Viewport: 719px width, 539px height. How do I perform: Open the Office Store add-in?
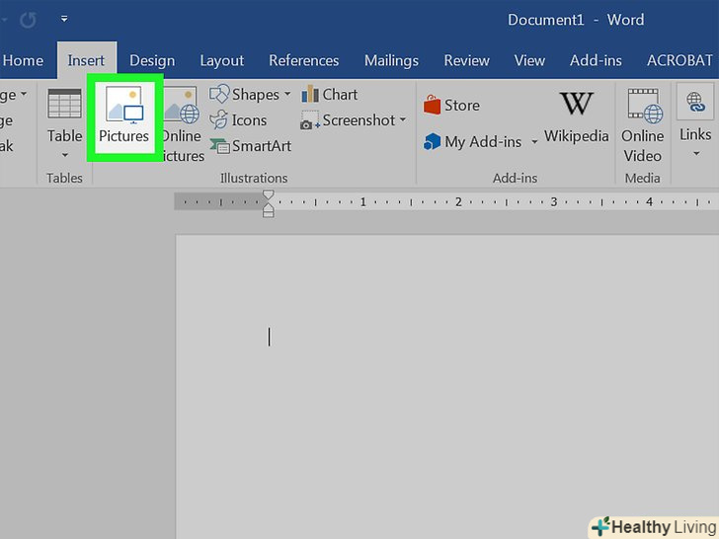click(x=451, y=105)
